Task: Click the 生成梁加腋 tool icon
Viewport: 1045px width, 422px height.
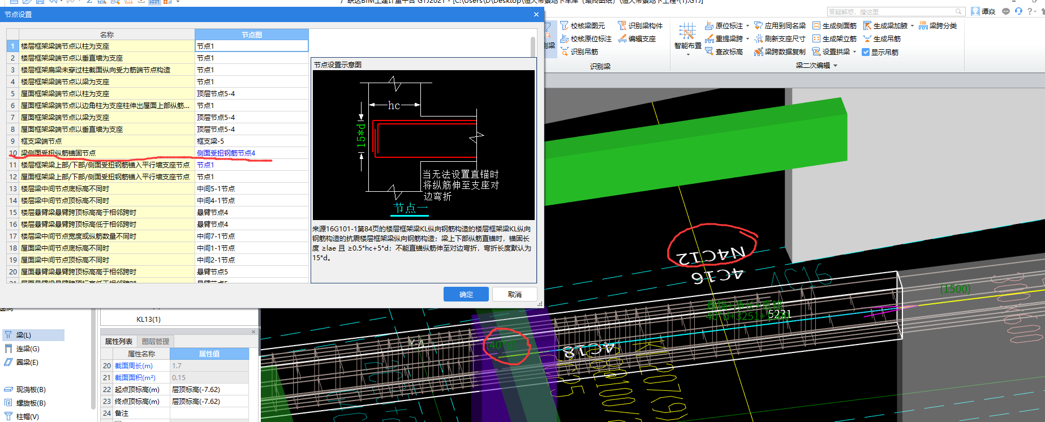Action: (867, 25)
